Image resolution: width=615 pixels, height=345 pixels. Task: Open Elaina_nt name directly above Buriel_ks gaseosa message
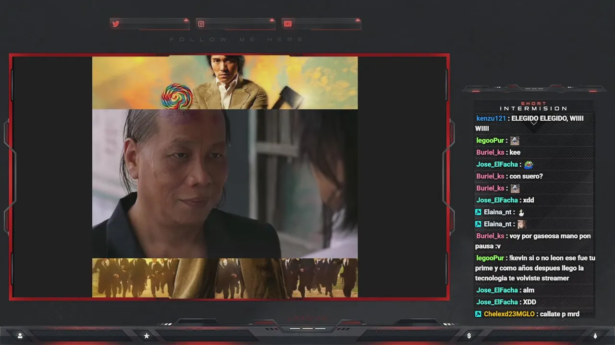(498, 224)
